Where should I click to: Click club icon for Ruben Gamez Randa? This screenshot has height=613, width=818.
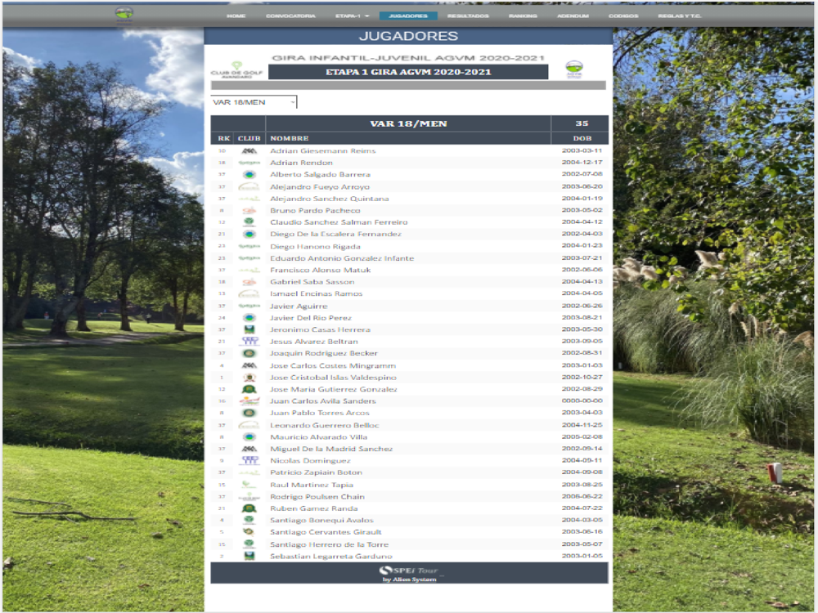249,508
